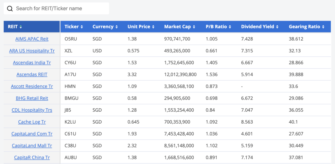Open the CapitaR China Tr link
Screen dimensions: 335x164
point(32,157)
